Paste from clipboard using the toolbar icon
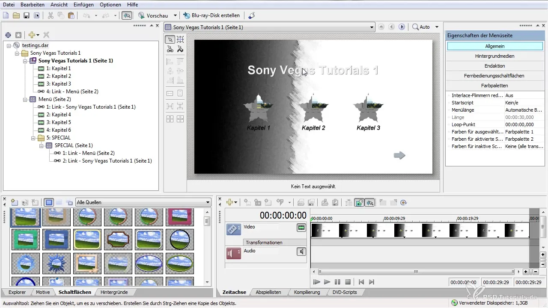 pos(71,15)
